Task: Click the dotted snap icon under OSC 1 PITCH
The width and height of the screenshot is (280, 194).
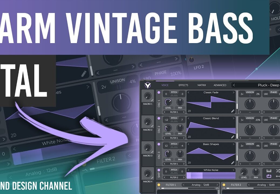Action: tap(174, 96)
